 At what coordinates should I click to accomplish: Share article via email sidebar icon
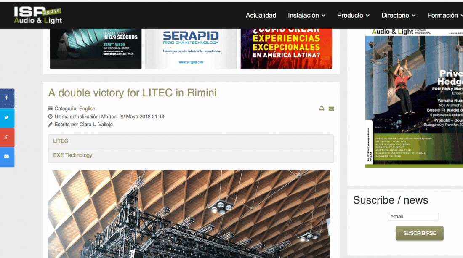pos(7,157)
